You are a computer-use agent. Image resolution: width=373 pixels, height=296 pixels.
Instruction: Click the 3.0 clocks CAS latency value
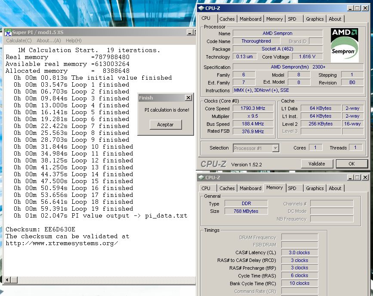(x=299, y=252)
